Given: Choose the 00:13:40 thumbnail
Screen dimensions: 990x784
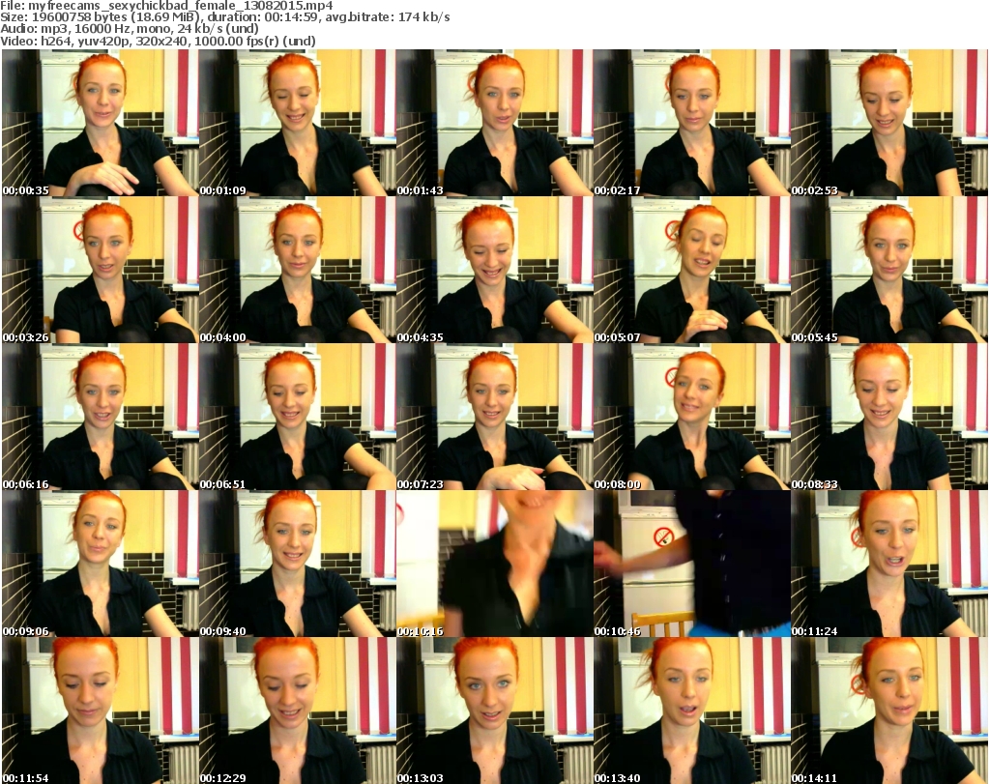Looking at the screenshot, I should 692,711.
